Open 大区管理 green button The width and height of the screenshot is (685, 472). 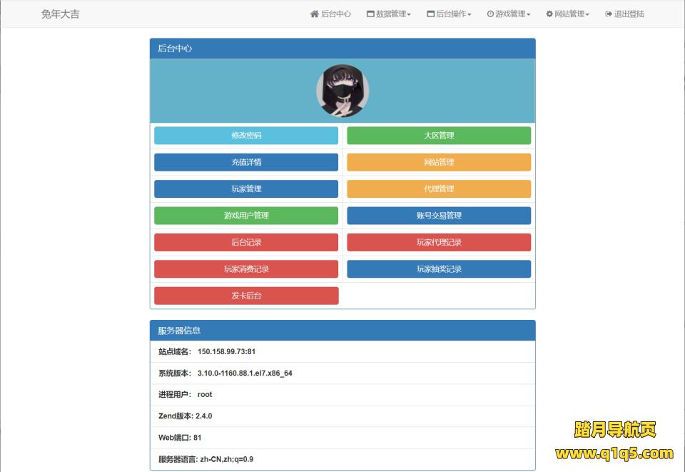coord(439,136)
